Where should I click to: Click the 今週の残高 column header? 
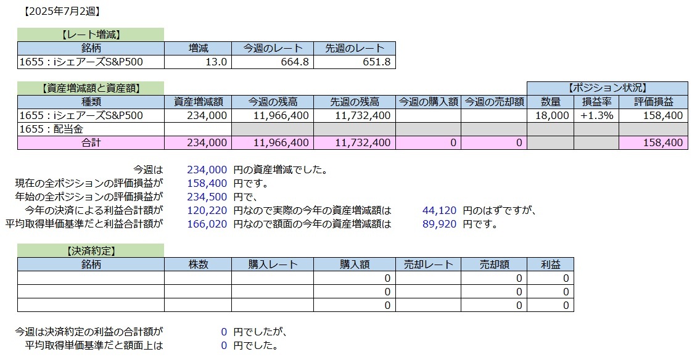tap(273, 102)
